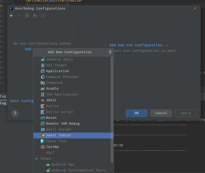Click the Android App robot icon

[x=48, y=164]
